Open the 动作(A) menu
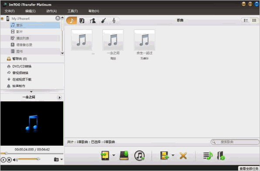Viewport: 260px width, 171px height. (x=51, y=11)
